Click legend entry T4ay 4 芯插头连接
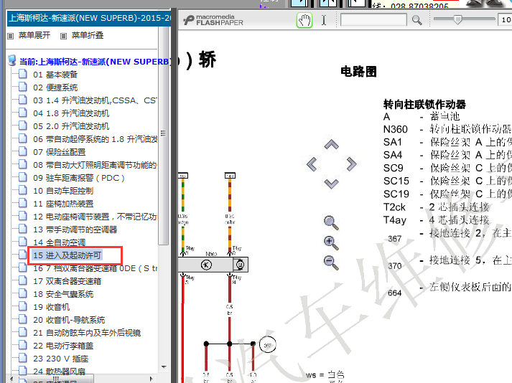The height and width of the screenshot is (383, 512). point(437,220)
